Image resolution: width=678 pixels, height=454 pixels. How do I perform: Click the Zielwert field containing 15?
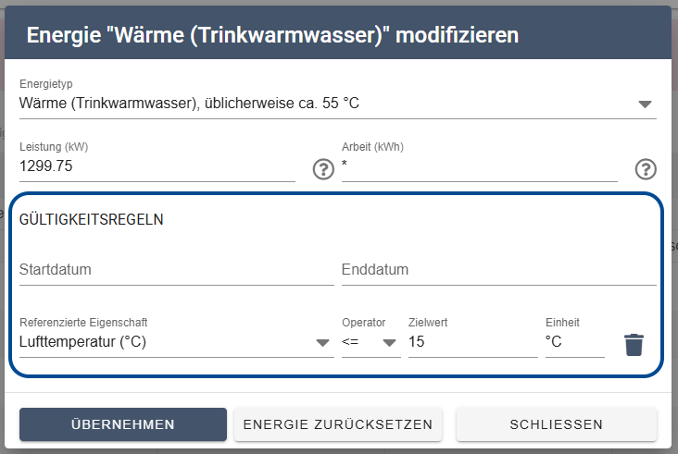click(x=472, y=342)
